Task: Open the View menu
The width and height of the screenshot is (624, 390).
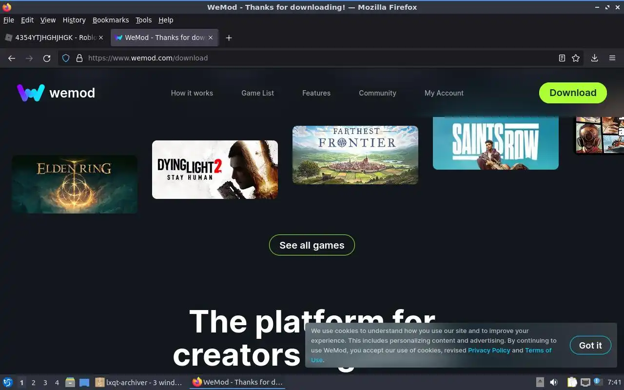Action: click(48, 20)
